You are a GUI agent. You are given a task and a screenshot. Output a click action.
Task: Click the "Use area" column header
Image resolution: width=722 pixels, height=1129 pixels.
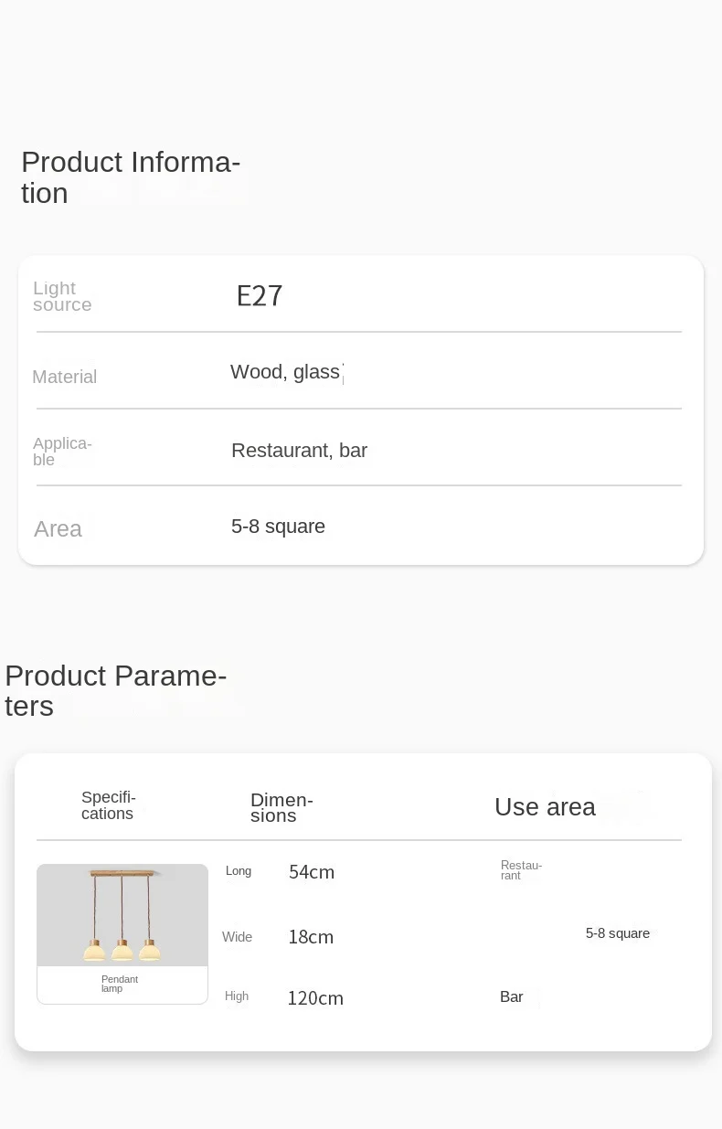tap(545, 806)
